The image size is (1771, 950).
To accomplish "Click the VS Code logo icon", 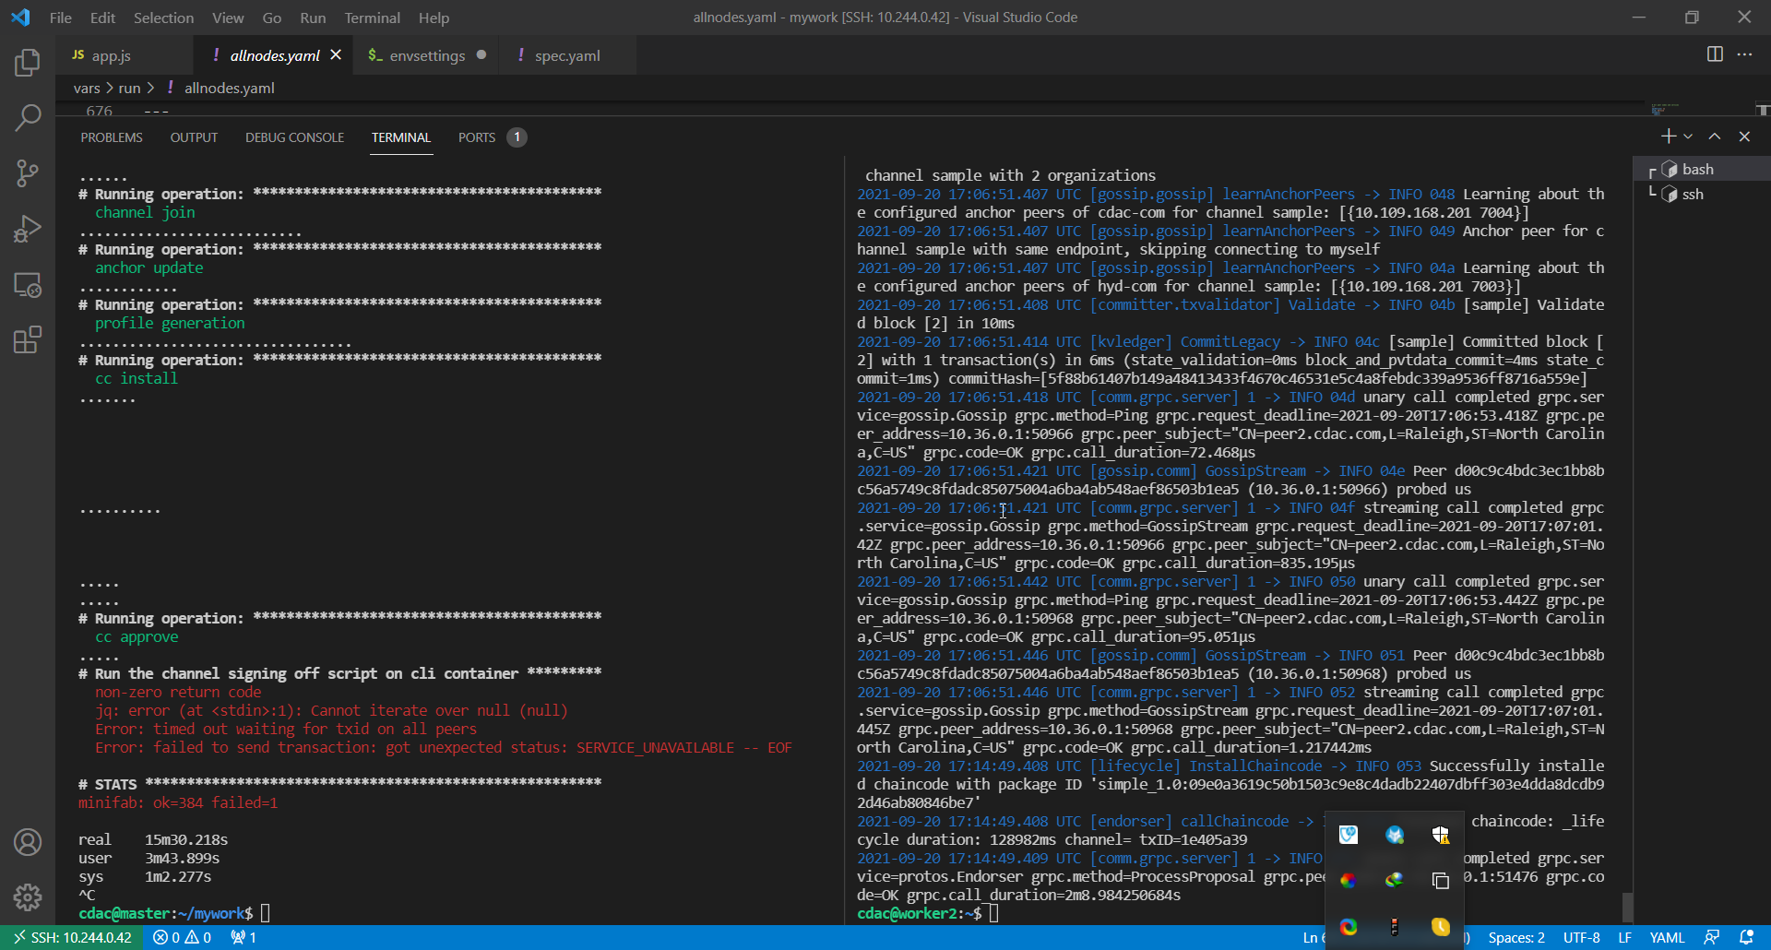I will click(x=20, y=18).
